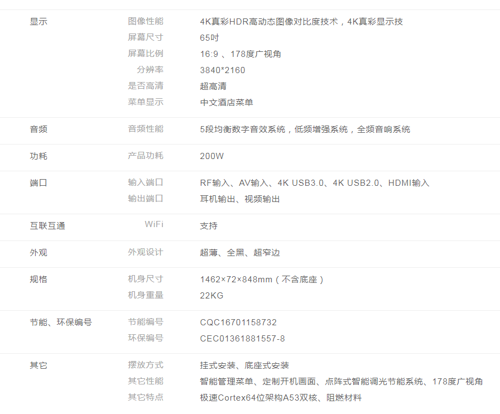
Task: Click the 中文酒店菜单 value
Action: coord(227,103)
